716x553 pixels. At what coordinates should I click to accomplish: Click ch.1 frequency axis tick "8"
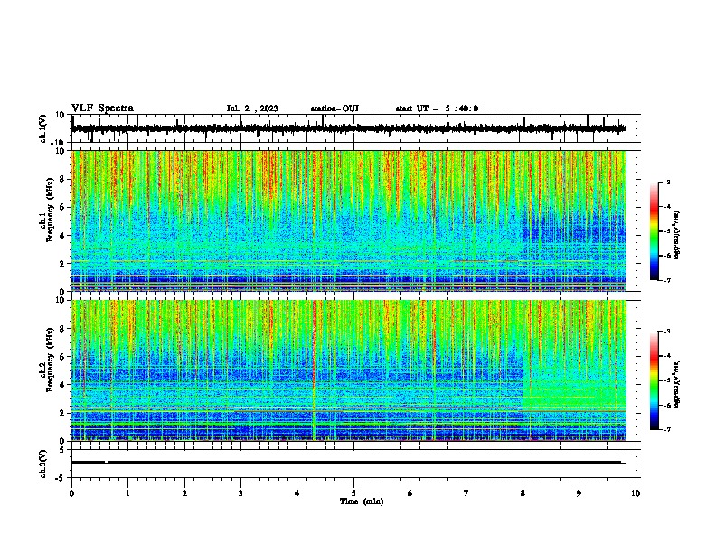click(x=63, y=179)
